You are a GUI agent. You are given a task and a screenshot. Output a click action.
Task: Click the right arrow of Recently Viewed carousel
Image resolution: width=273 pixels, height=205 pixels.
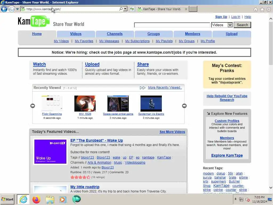(x=184, y=106)
